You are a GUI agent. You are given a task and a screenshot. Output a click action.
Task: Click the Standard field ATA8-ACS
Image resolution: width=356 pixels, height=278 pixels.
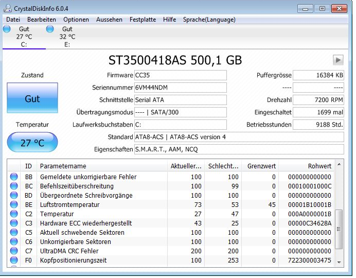click(239, 137)
